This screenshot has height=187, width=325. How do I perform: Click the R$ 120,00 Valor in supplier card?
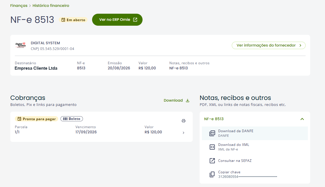[x=147, y=68]
